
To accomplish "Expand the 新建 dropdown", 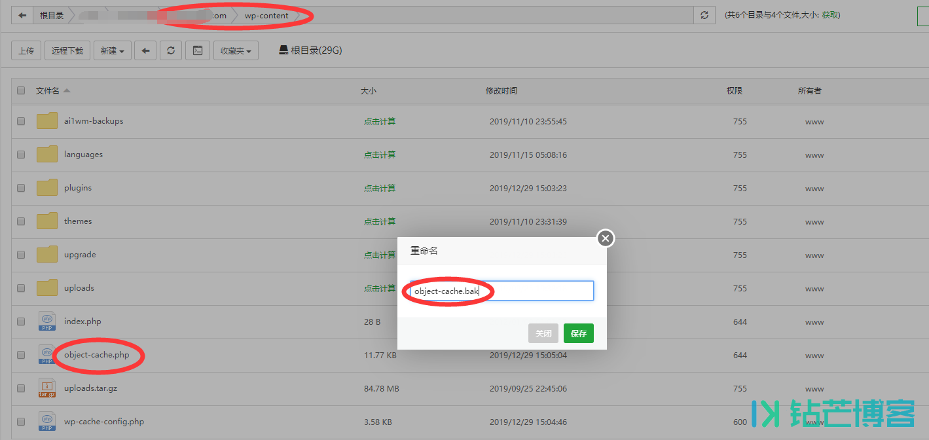I will [113, 50].
